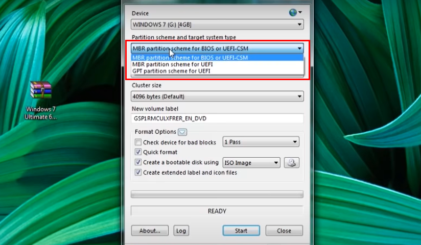Image resolution: width=421 pixels, height=245 pixels.
Task: Click the Start button
Action: click(x=241, y=231)
